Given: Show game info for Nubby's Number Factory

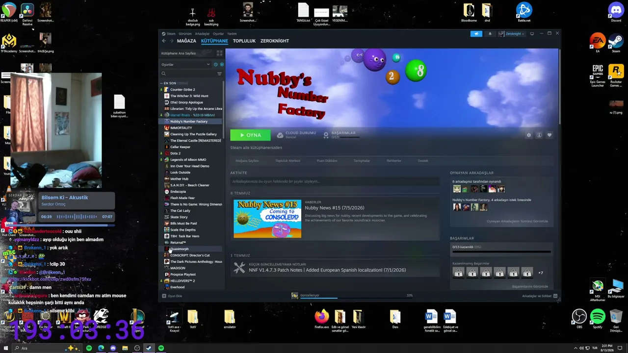Looking at the screenshot, I should coord(539,135).
